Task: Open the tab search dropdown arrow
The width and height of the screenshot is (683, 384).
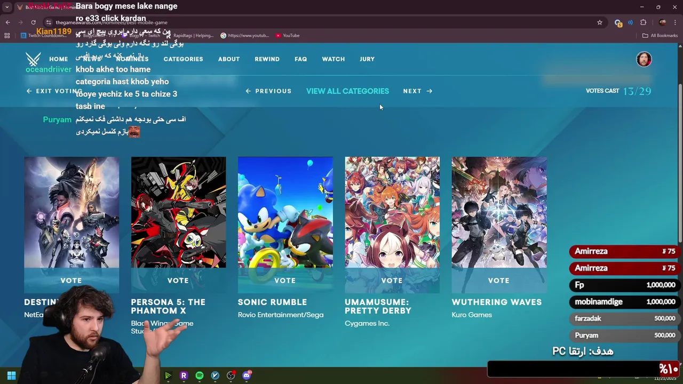Action: (x=7, y=7)
